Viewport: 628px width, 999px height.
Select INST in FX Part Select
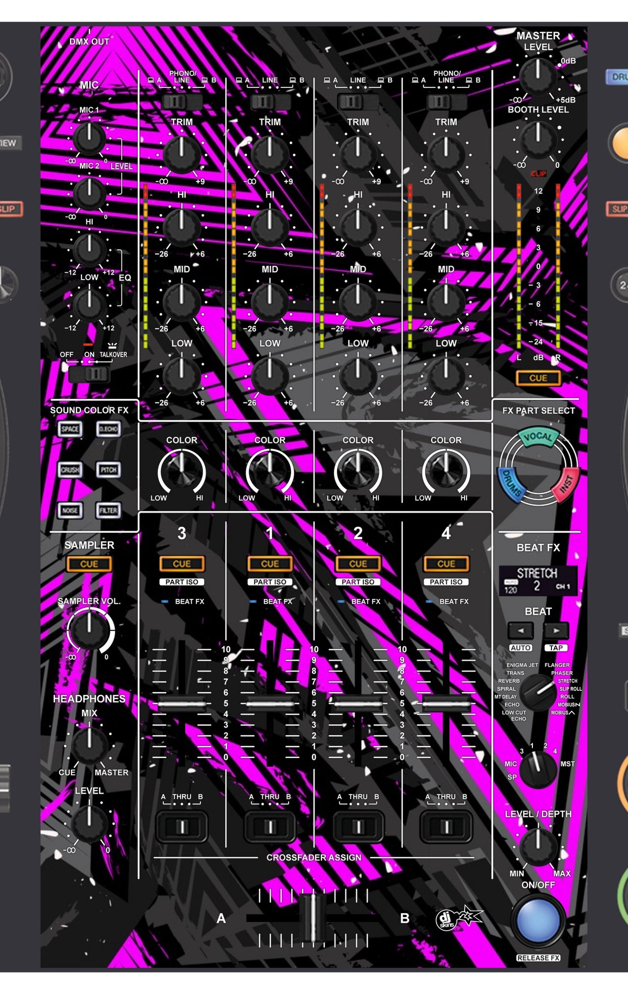pos(565,485)
